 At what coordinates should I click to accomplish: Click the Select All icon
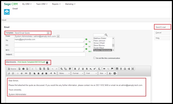coord(70,69)
